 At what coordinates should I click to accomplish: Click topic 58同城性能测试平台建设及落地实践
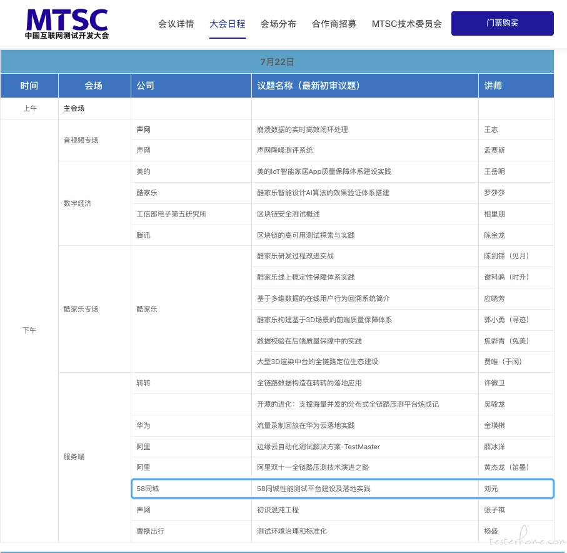pos(314,489)
